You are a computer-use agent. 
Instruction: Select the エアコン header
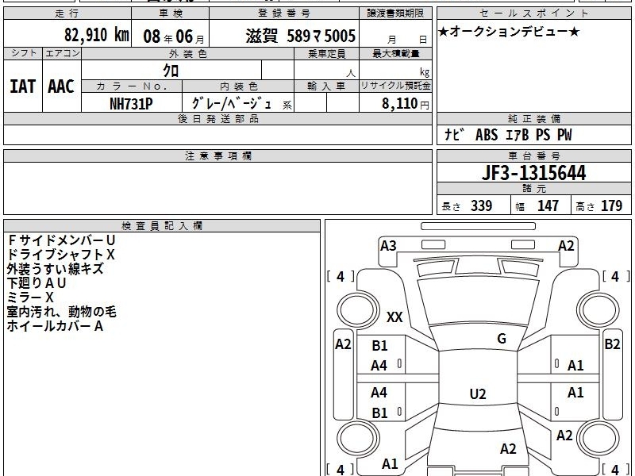[x=62, y=53]
